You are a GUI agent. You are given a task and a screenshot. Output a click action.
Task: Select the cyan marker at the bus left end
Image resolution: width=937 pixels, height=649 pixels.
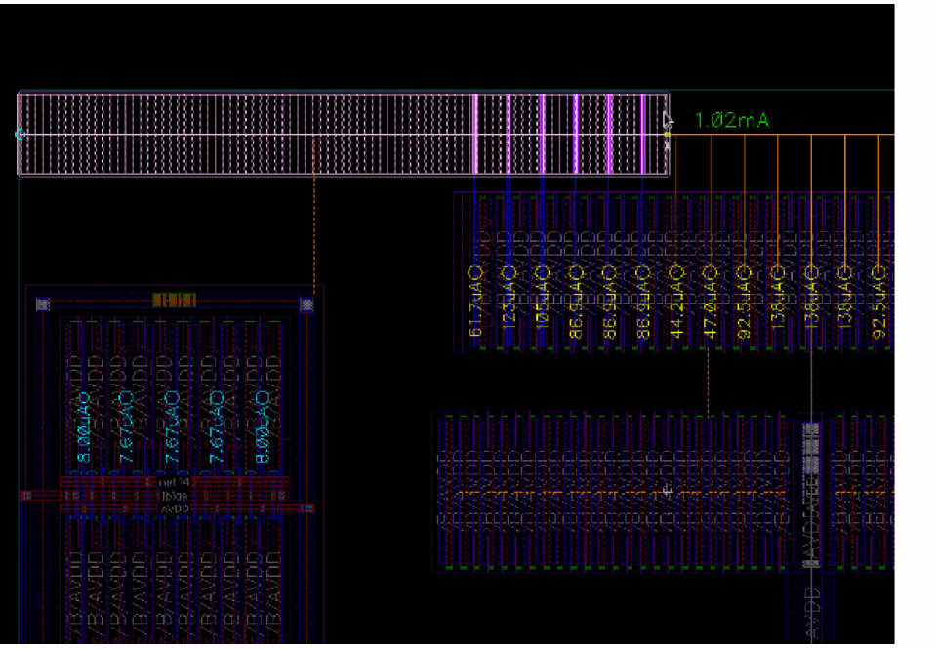click(20, 134)
